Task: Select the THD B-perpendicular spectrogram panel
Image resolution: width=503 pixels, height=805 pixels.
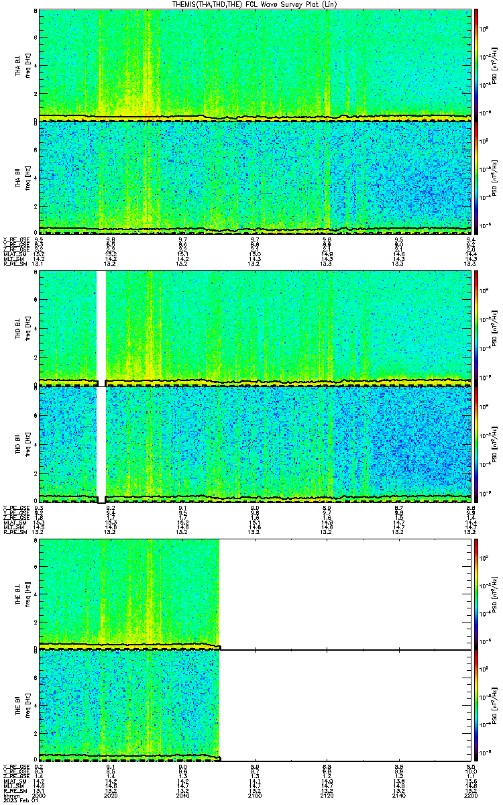Action: point(256,329)
